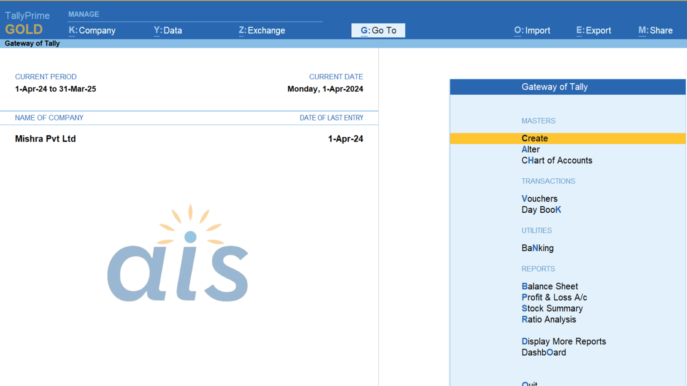This screenshot has height=386, width=687.
Task: Click the G: Go To button
Action: pyautogui.click(x=378, y=30)
